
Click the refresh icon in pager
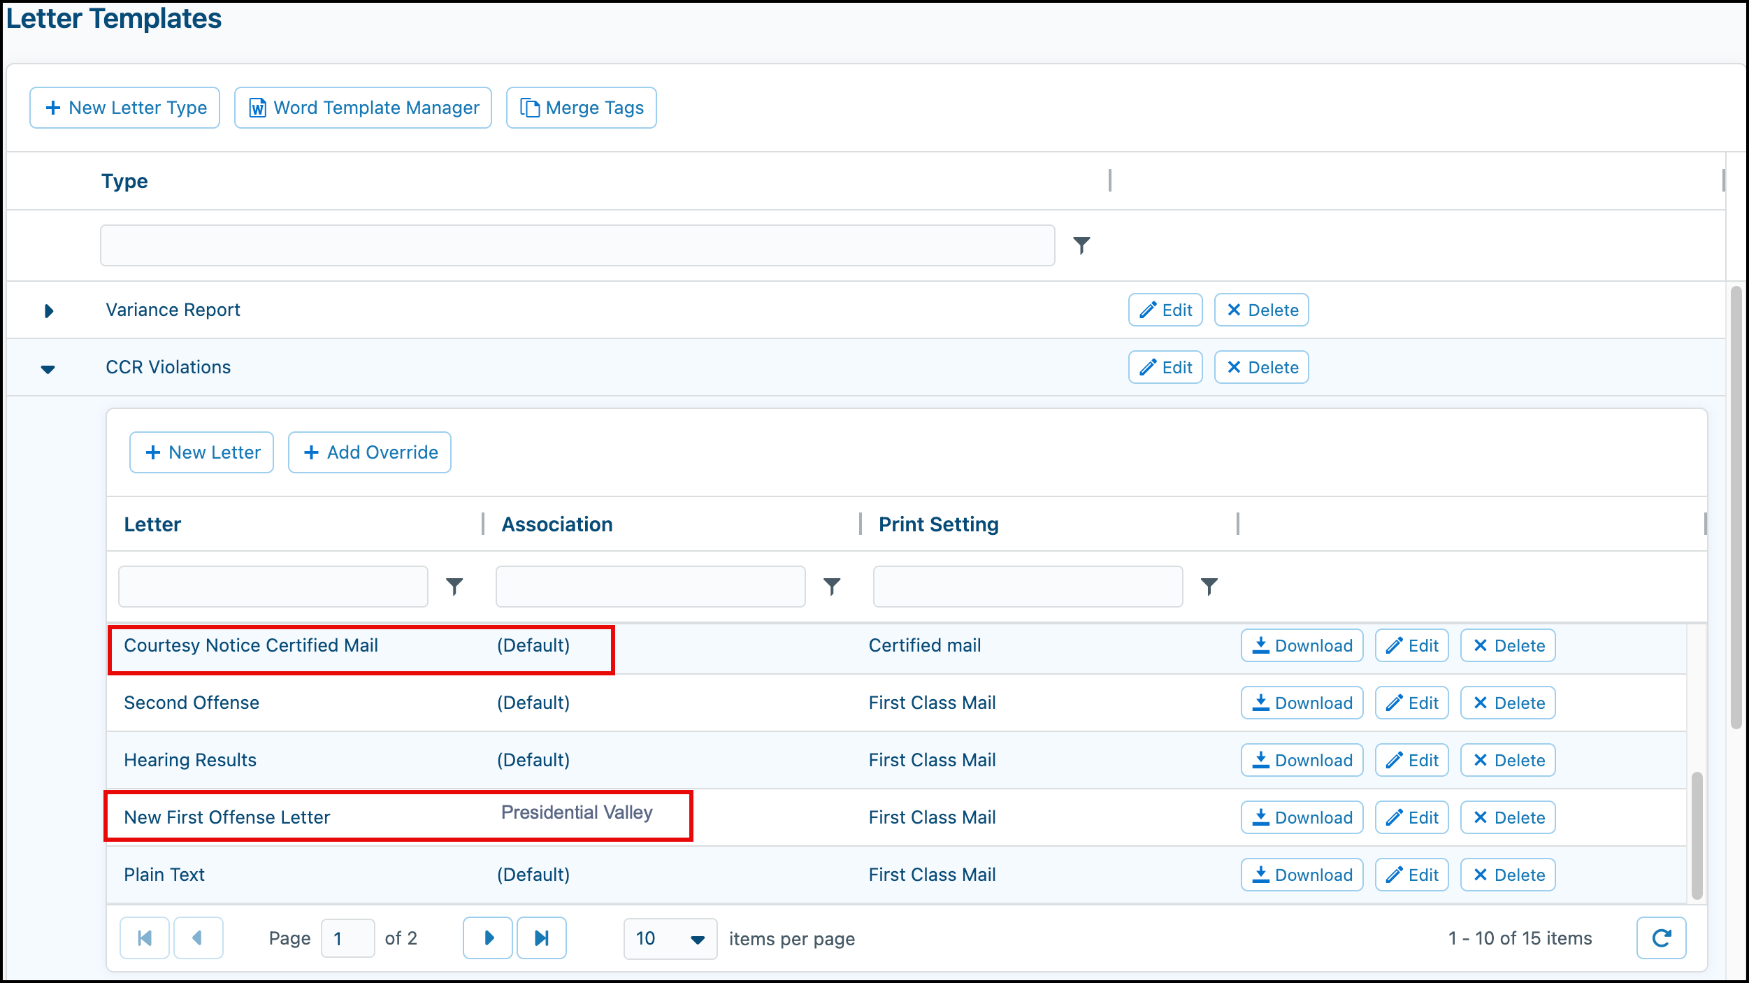[x=1661, y=938]
